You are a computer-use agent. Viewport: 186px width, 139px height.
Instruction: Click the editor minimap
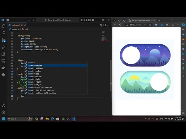(x=105, y=36)
